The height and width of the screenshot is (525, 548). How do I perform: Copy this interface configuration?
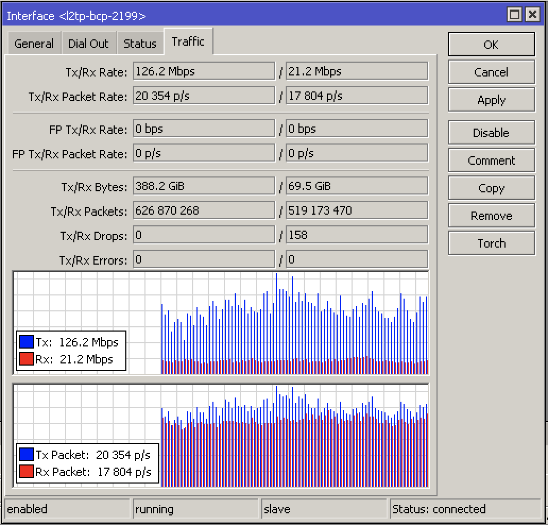491,188
